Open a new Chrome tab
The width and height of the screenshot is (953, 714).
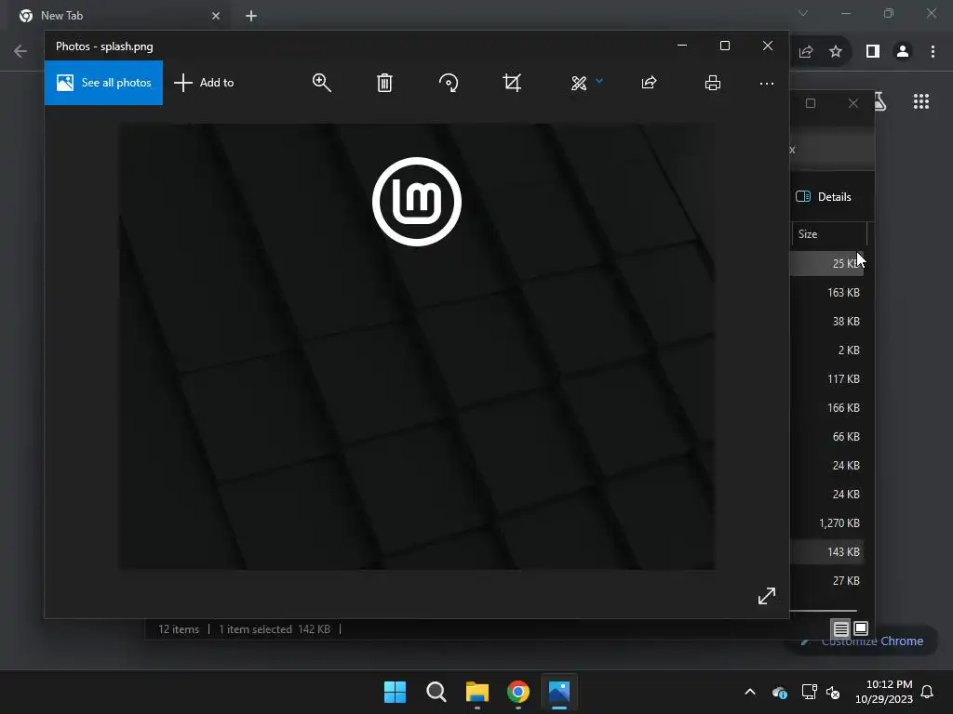point(251,16)
